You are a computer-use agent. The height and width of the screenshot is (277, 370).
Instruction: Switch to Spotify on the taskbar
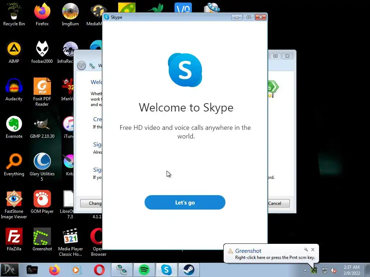(144, 270)
